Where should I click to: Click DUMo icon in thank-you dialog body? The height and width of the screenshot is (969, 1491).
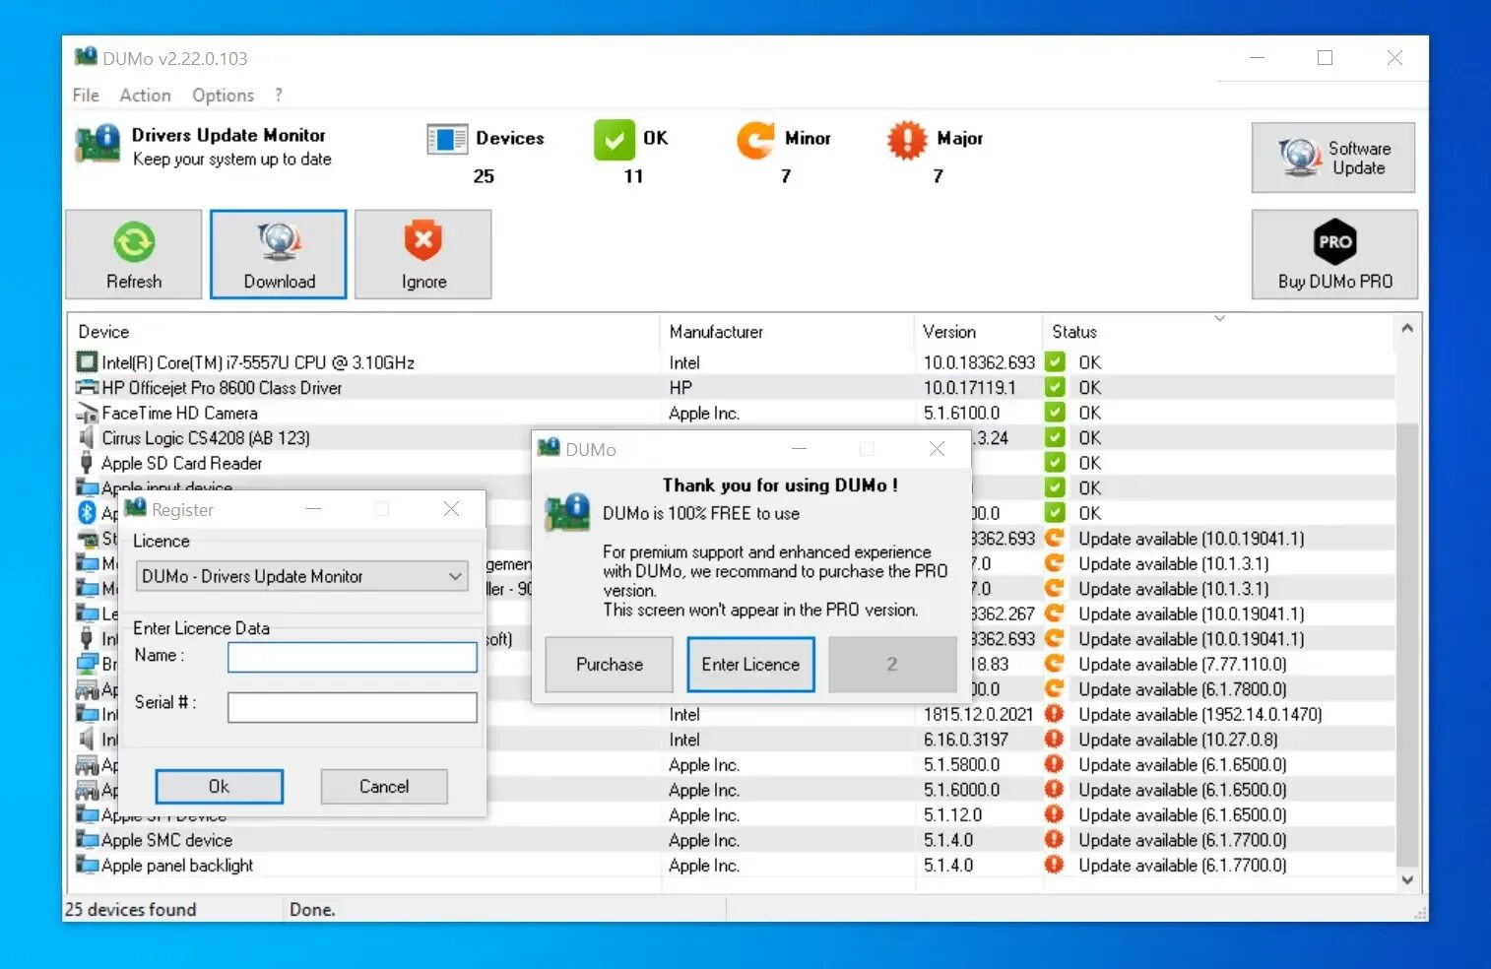[x=568, y=512]
